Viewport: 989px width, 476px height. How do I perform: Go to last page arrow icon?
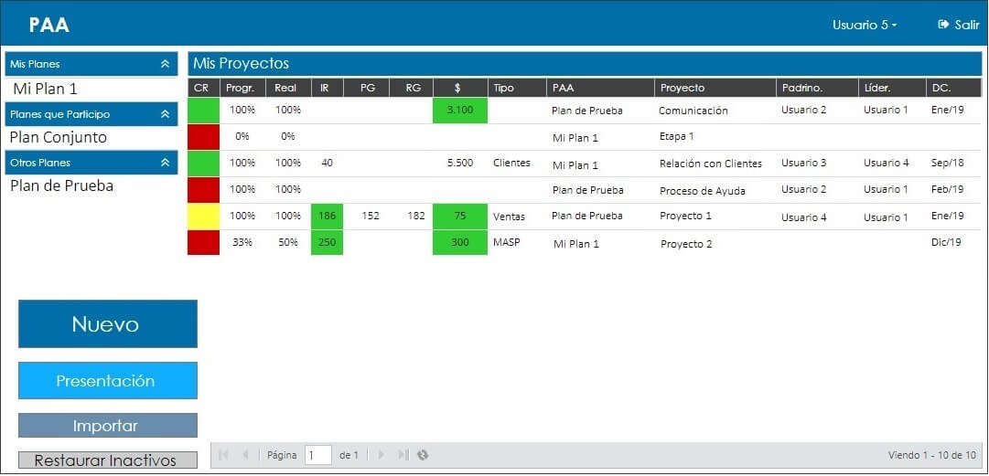coord(403,455)
